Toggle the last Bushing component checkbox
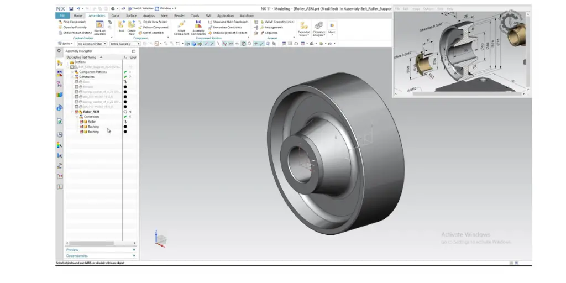Viewport: 566px width, 283px height. click(81, 132)
